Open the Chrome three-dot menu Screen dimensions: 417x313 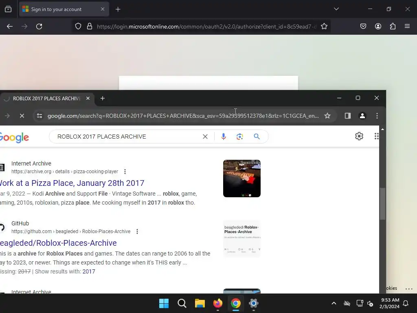tap(377, 116)
